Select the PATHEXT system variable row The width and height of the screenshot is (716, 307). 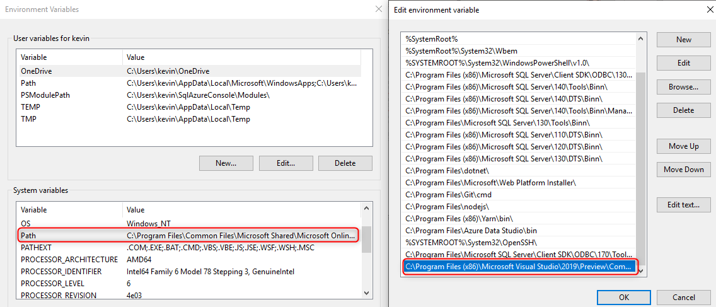point(188,248)
